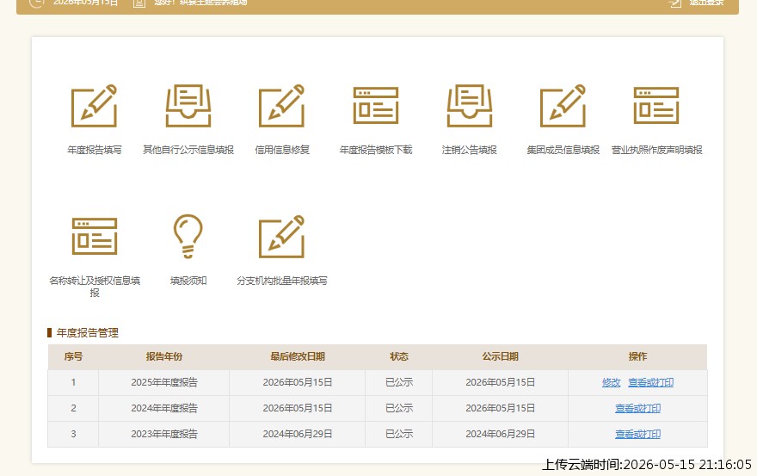Select the 2023年年度报告 cell
The image size is (757, 476).
pos(164,434)
